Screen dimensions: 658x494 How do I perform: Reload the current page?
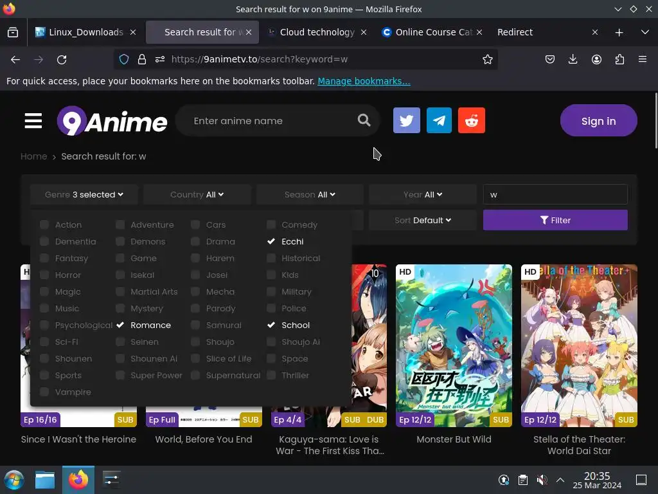[62, 60]
